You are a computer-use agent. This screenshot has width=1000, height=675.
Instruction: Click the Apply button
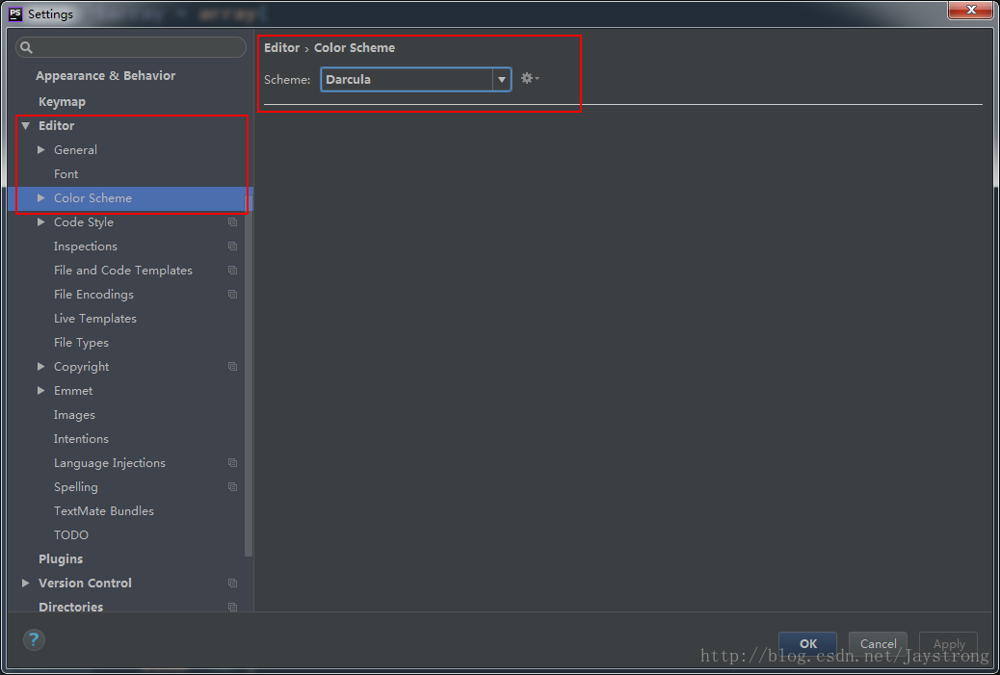click(x=949, y=644)
